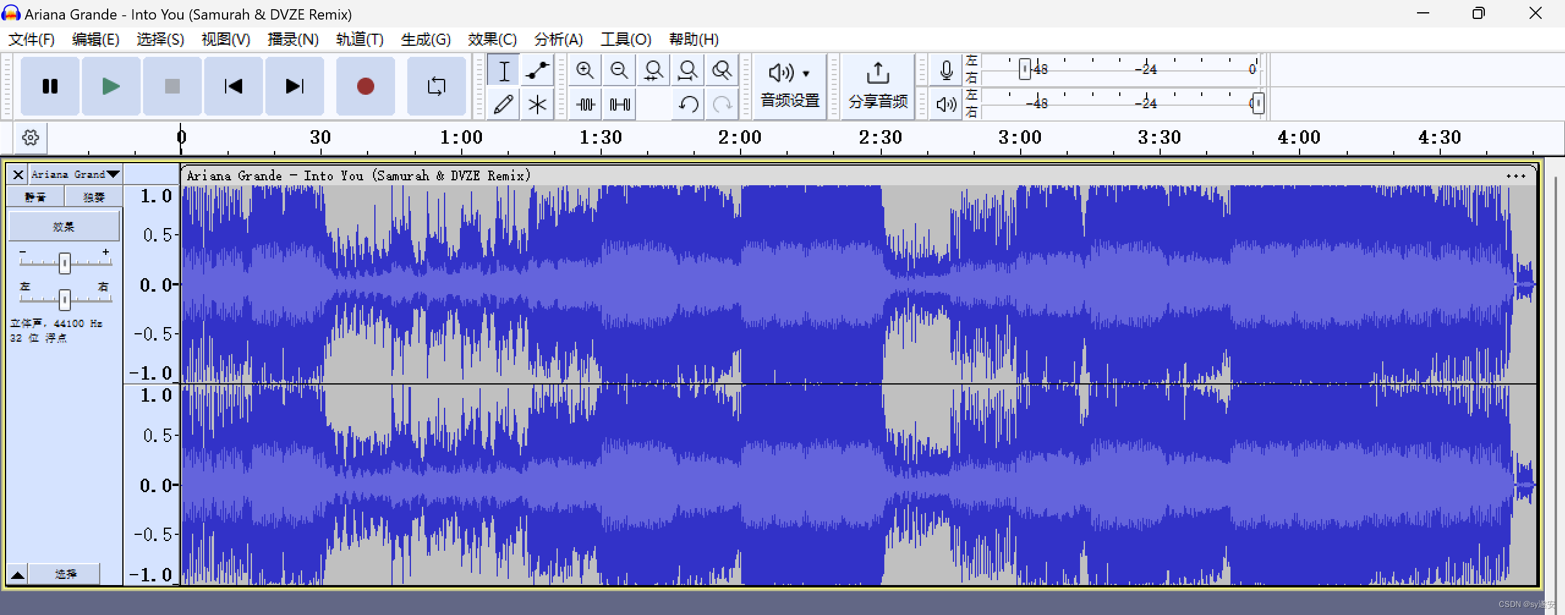Click the Undo arrow icon
The image size is (1565, 615).
687,104
